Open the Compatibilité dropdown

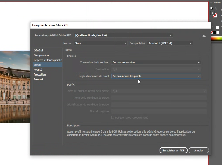coord(170,43)
